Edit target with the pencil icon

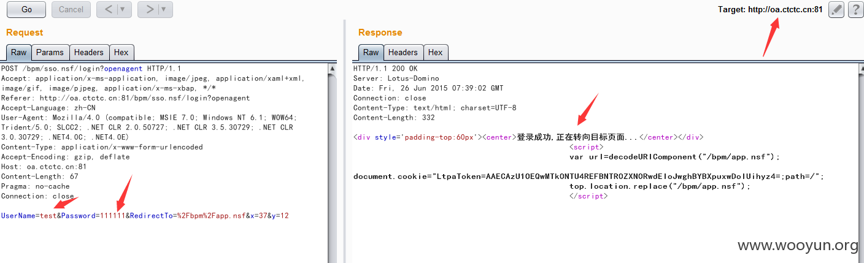[836, 9]
